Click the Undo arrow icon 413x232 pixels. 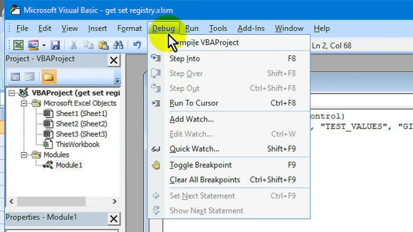pos(137,45)
